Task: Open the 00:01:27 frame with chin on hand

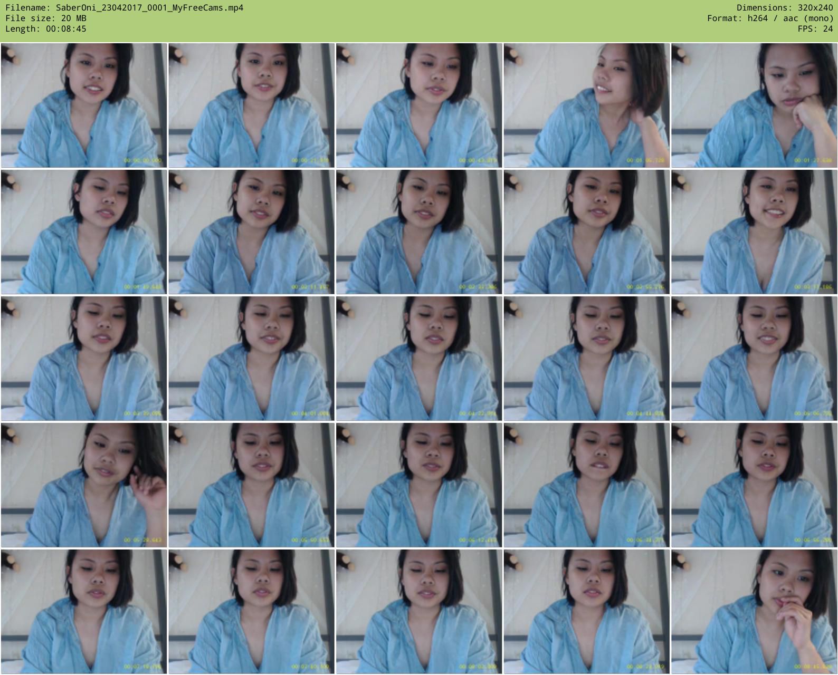Action: click(754, 105)
